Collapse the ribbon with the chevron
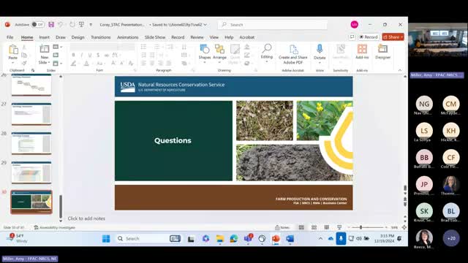The image size is (468, 263). [x=400, y=70]
